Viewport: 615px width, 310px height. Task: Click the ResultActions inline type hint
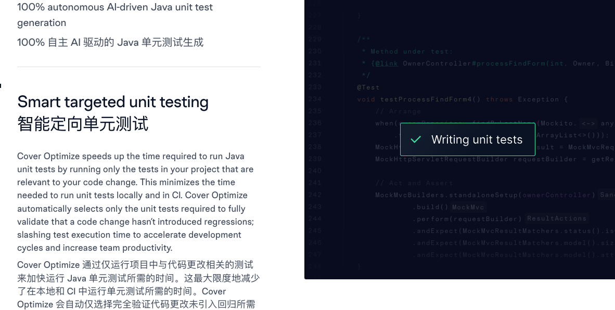click(x=557, y=218)
